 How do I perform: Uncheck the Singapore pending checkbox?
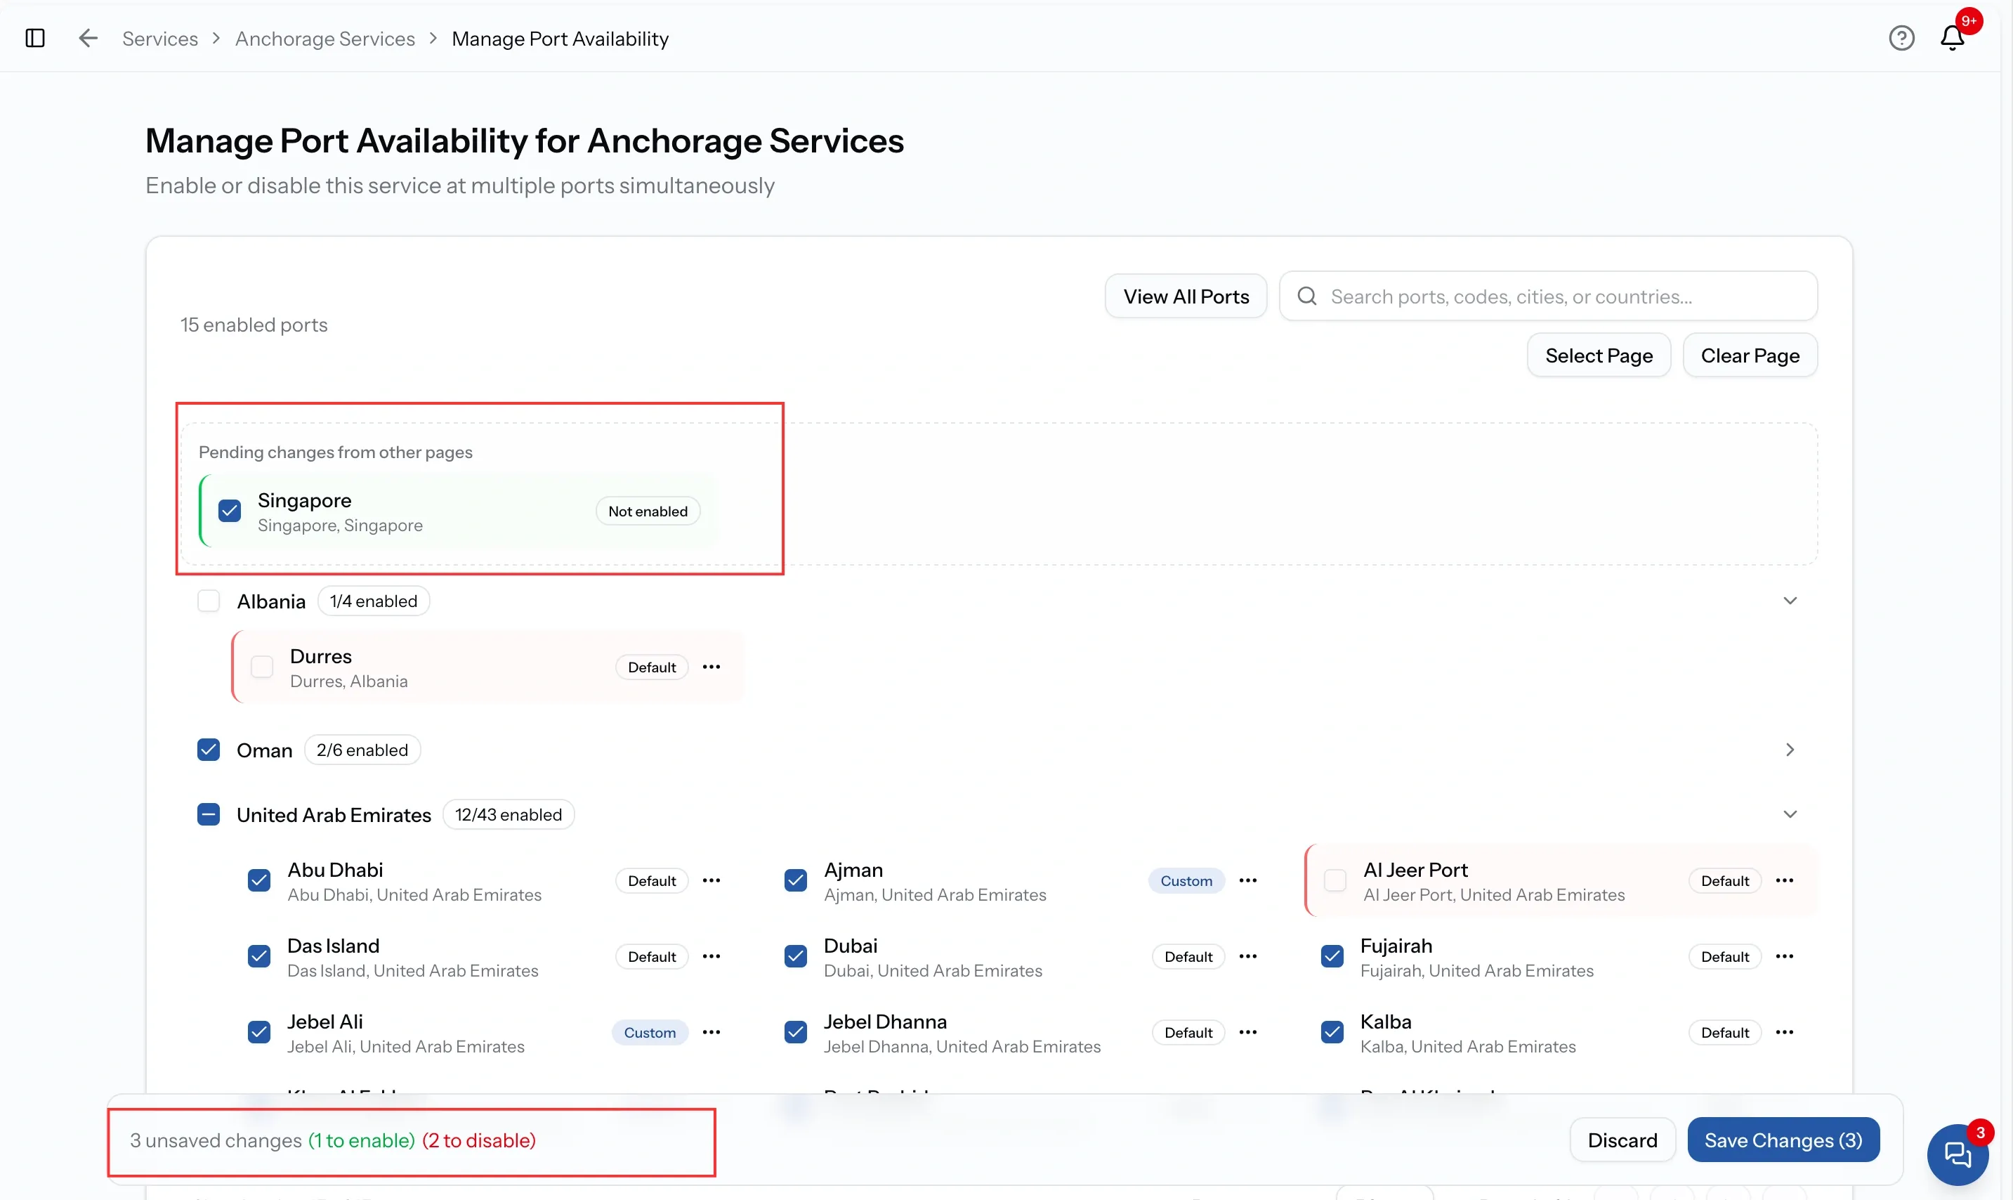[x=230, y=511]
